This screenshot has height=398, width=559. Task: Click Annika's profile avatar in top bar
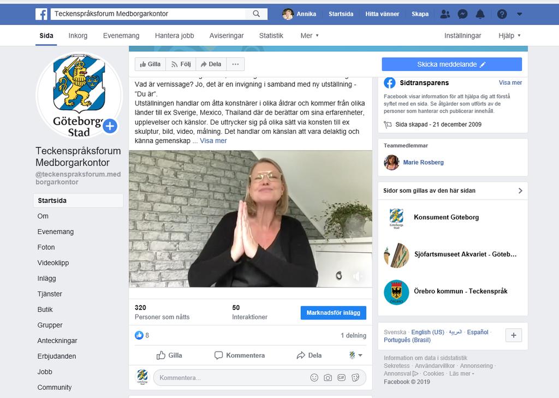pyautogui.click(x=288, y=14)
